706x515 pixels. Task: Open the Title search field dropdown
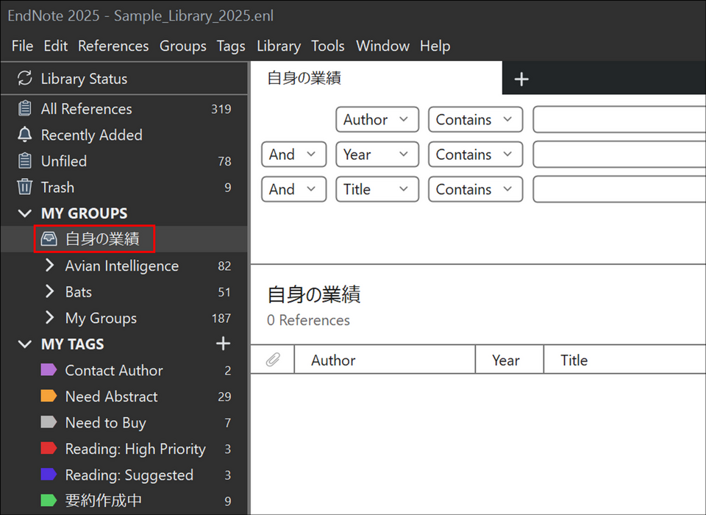coord(377,189)
